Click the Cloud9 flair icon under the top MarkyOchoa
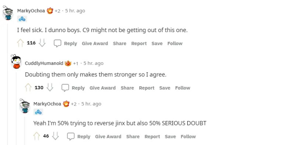 click(22, 19)
